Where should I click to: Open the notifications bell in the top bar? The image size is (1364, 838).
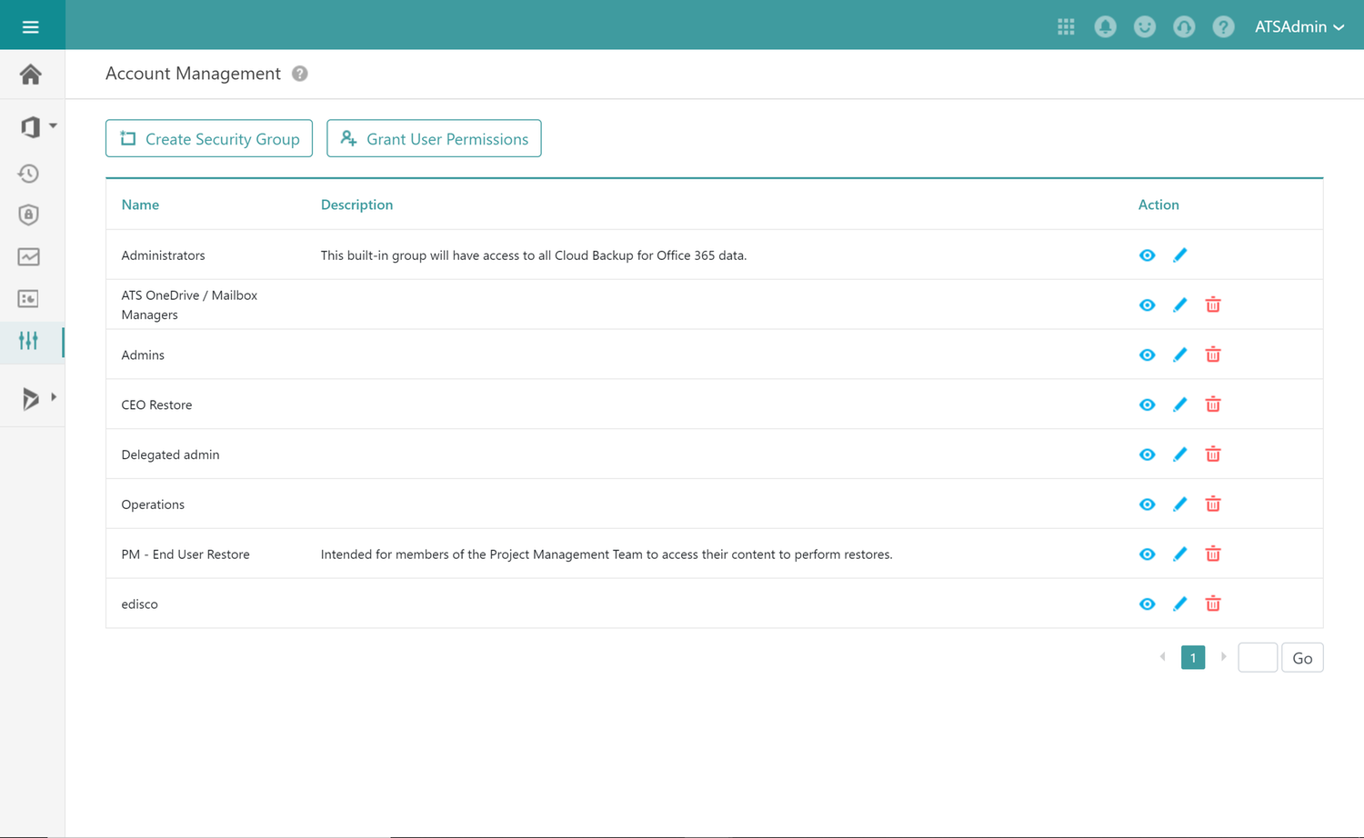tap(1105, 26)
